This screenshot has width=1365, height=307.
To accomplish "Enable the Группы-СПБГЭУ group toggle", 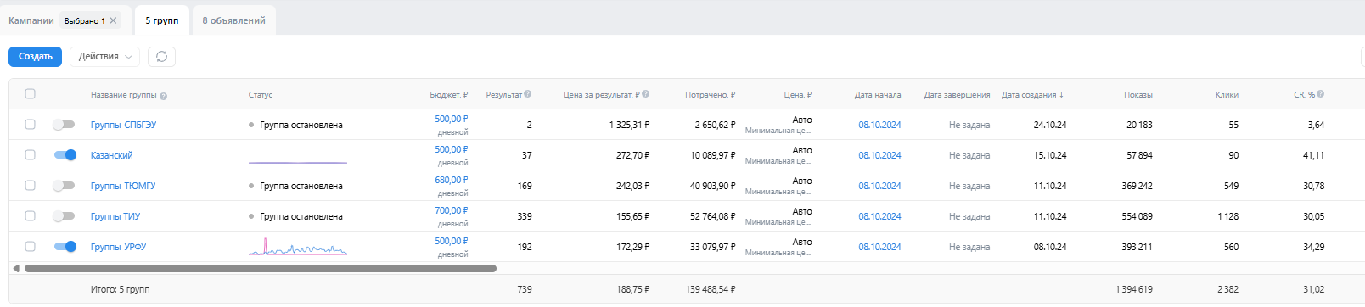I will coord(64,125).
